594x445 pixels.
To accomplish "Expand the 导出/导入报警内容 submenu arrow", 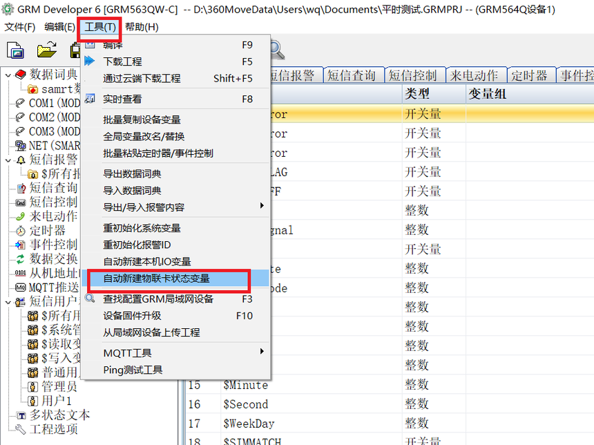I will pyautogui.click(x=261, y=205).
